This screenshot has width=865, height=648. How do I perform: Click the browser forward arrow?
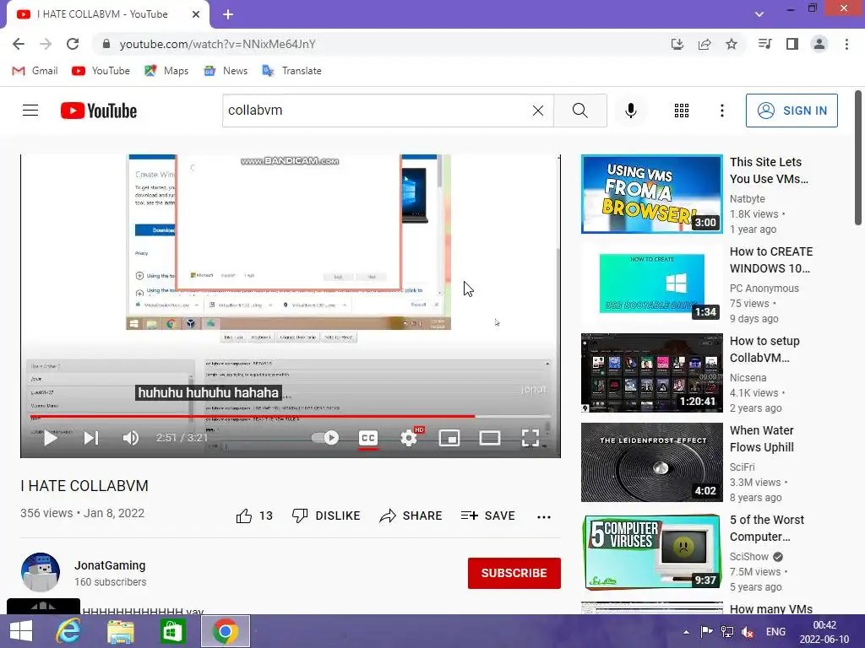tap(46, 44)
